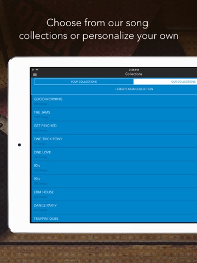Click the airplane mode status icon
Image resolution: width=197 pixels, height=263 pixels.
coord(33,70)
